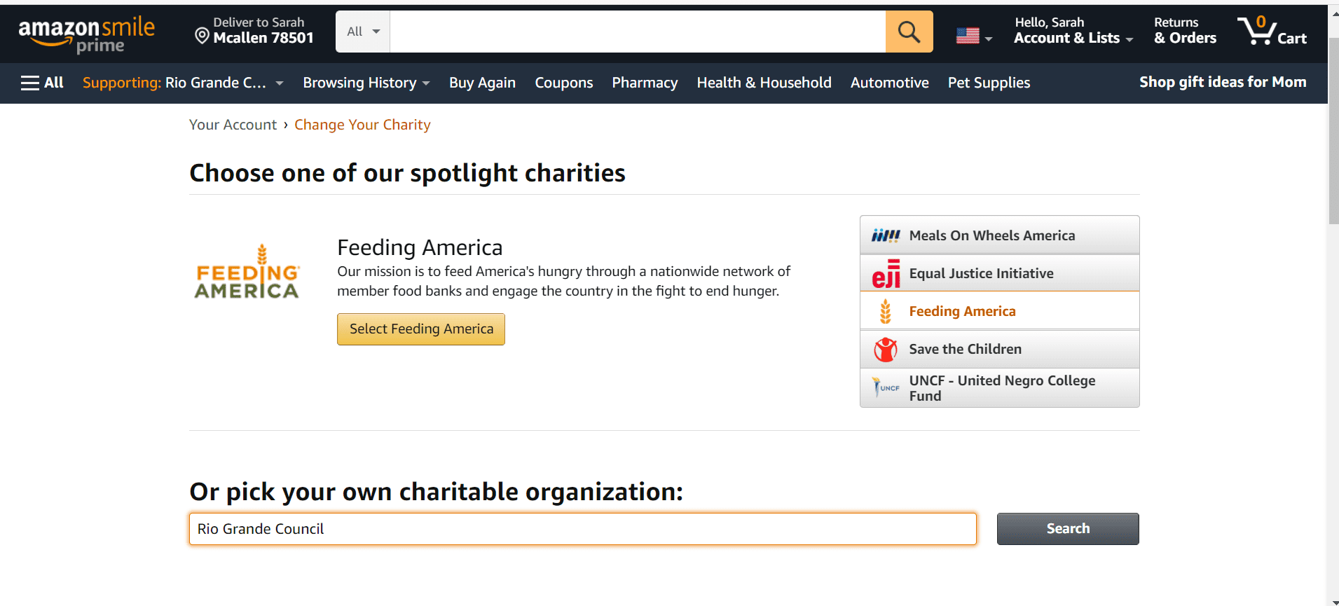Choose the UNCF United Negro College Fund tab

(x=999, y=388)
